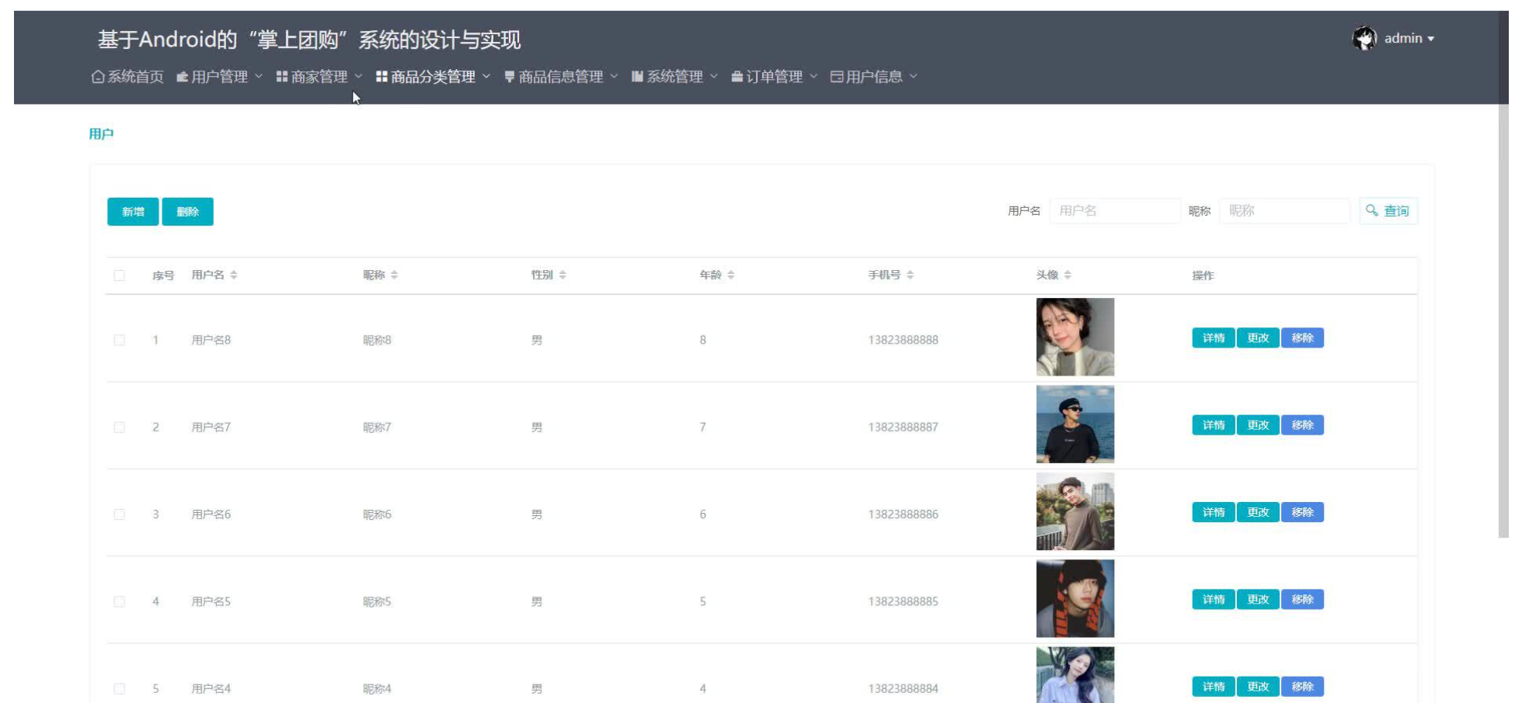
Task: Click the grid icon beside 商家管理
Action: (x=282, y=77)
